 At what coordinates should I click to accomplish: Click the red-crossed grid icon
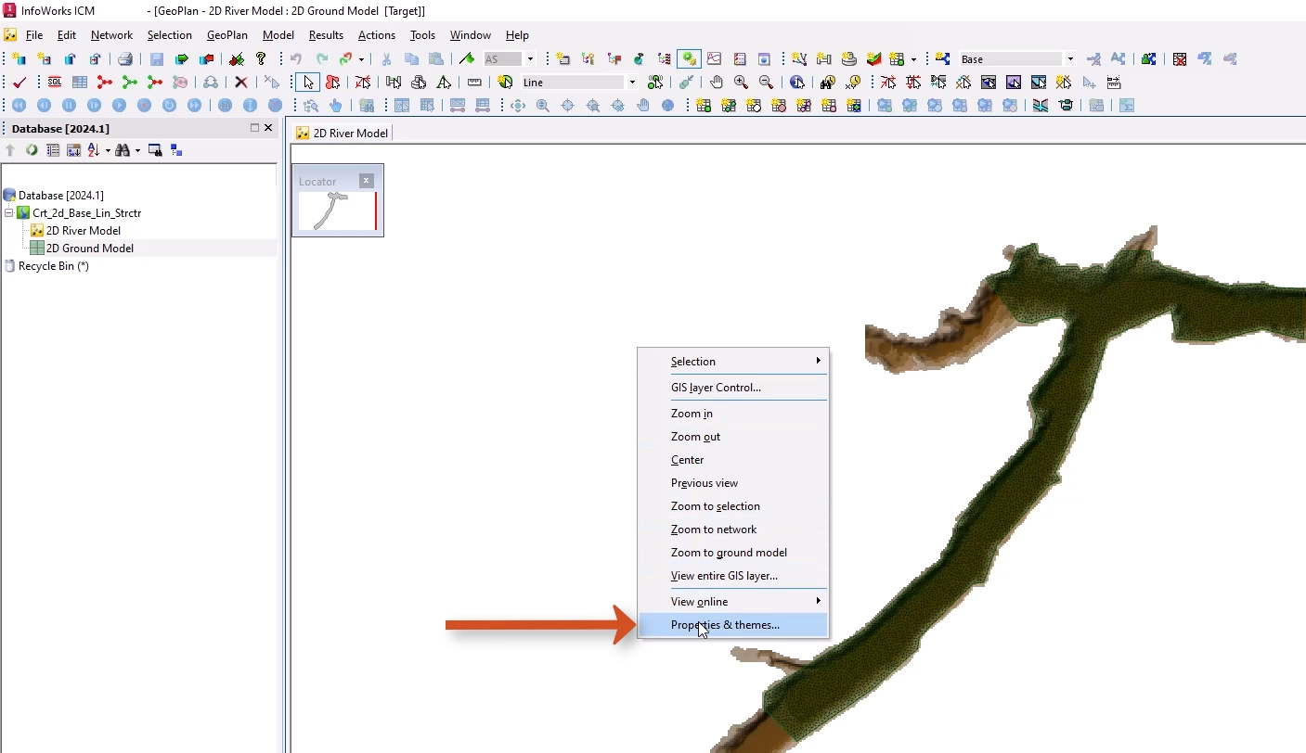coord(1180,59)
